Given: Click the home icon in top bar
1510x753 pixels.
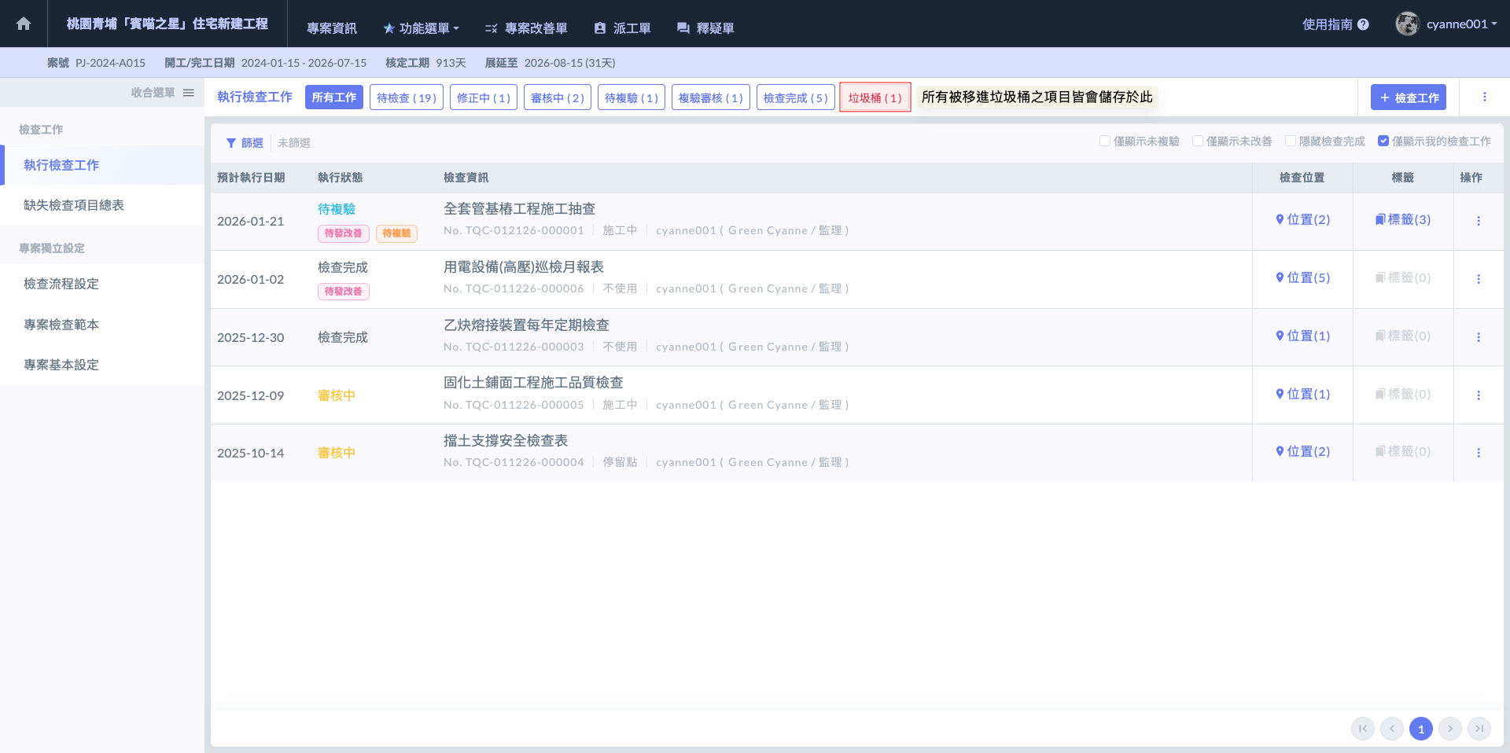Looking at the screenshot, I should 24,24.
